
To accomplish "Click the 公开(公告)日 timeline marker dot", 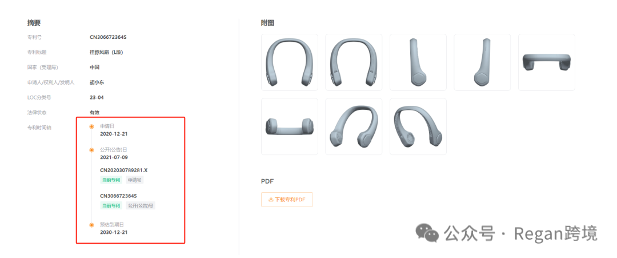I will (x=91, y=150).
